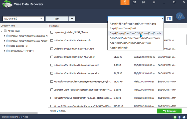The width and height of the screenshot is (187, 119).
Task: Click the 1,26 MB size cell
Action: pos(118,90)
